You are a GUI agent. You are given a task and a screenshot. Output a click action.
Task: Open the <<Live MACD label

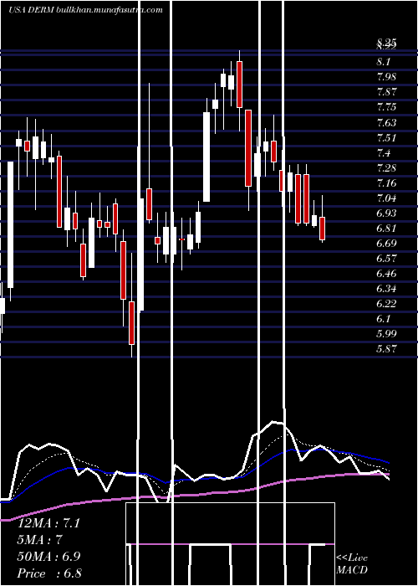pyautogui.click(x=352, y=564)
